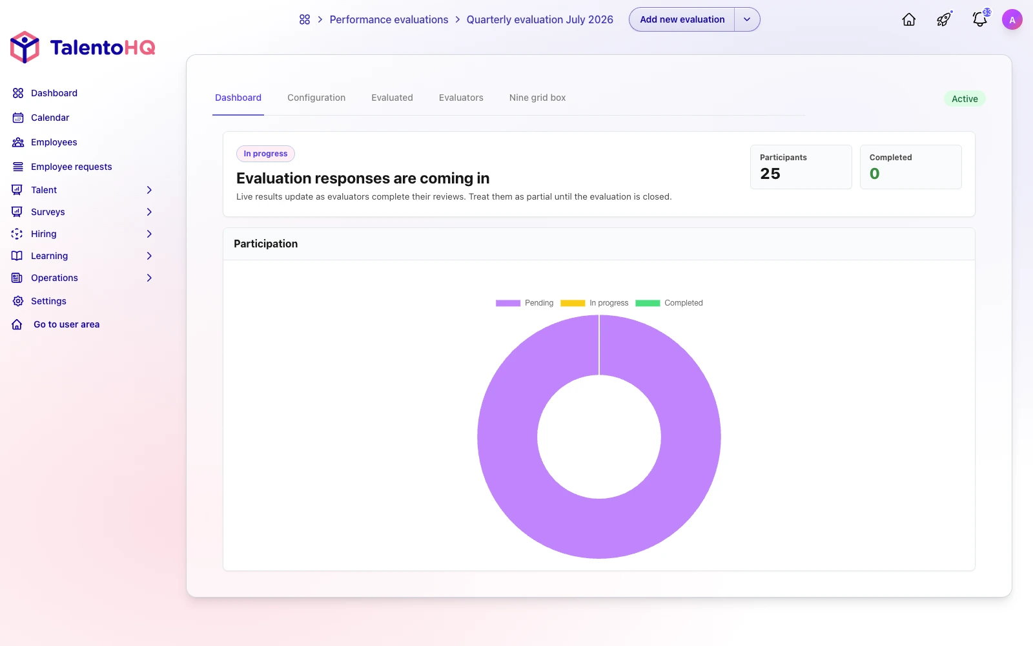1033x646 pixels.
Task: Click the Participants 25 card
Action: click(801, 167)
